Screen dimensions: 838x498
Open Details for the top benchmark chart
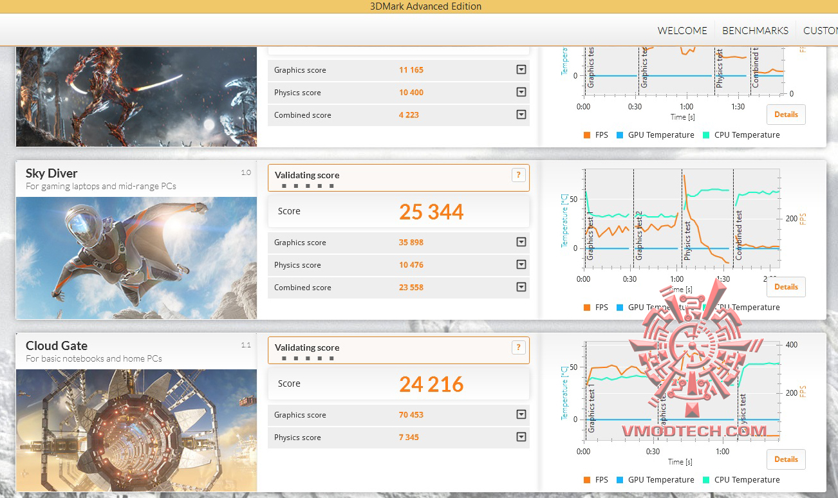pyautogui.click(x=786, y=115)
